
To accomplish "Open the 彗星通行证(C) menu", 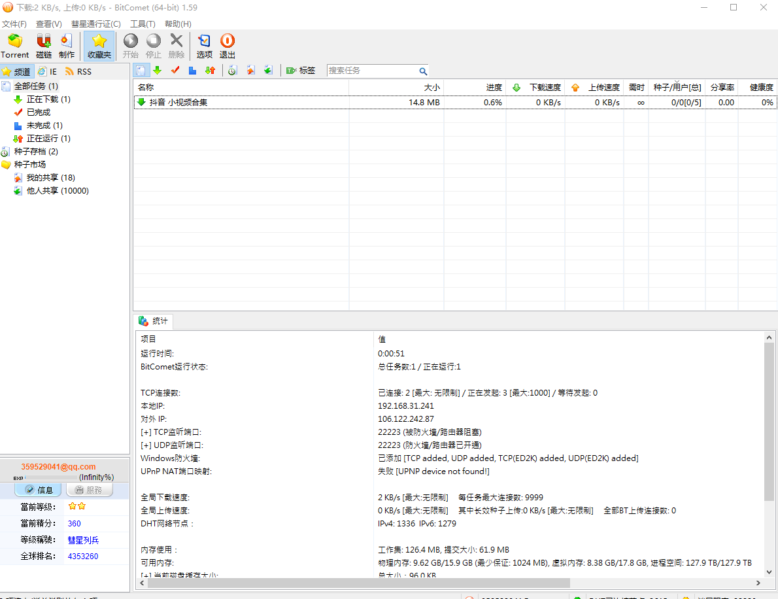I will click(x=95, y=24).
